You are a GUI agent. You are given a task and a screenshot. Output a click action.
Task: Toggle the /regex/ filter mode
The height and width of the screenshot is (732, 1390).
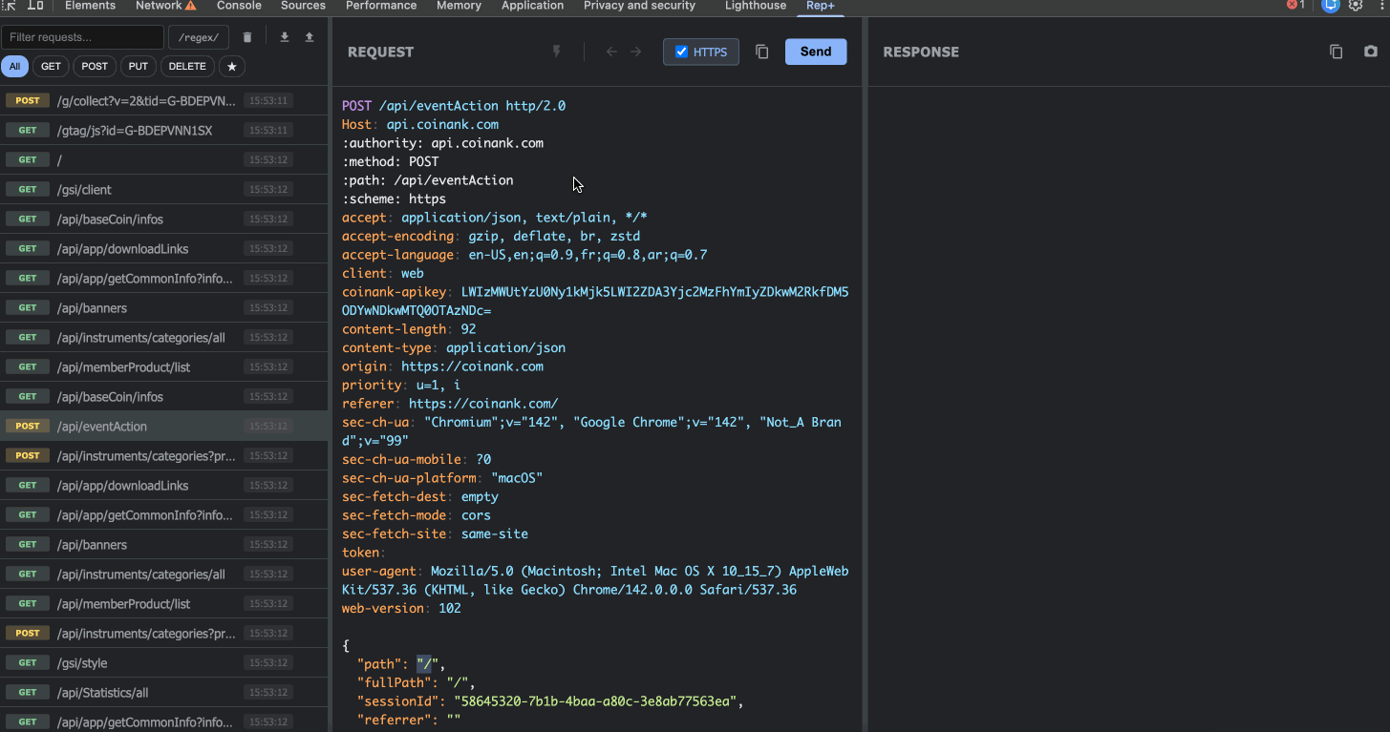coord(198,37)
